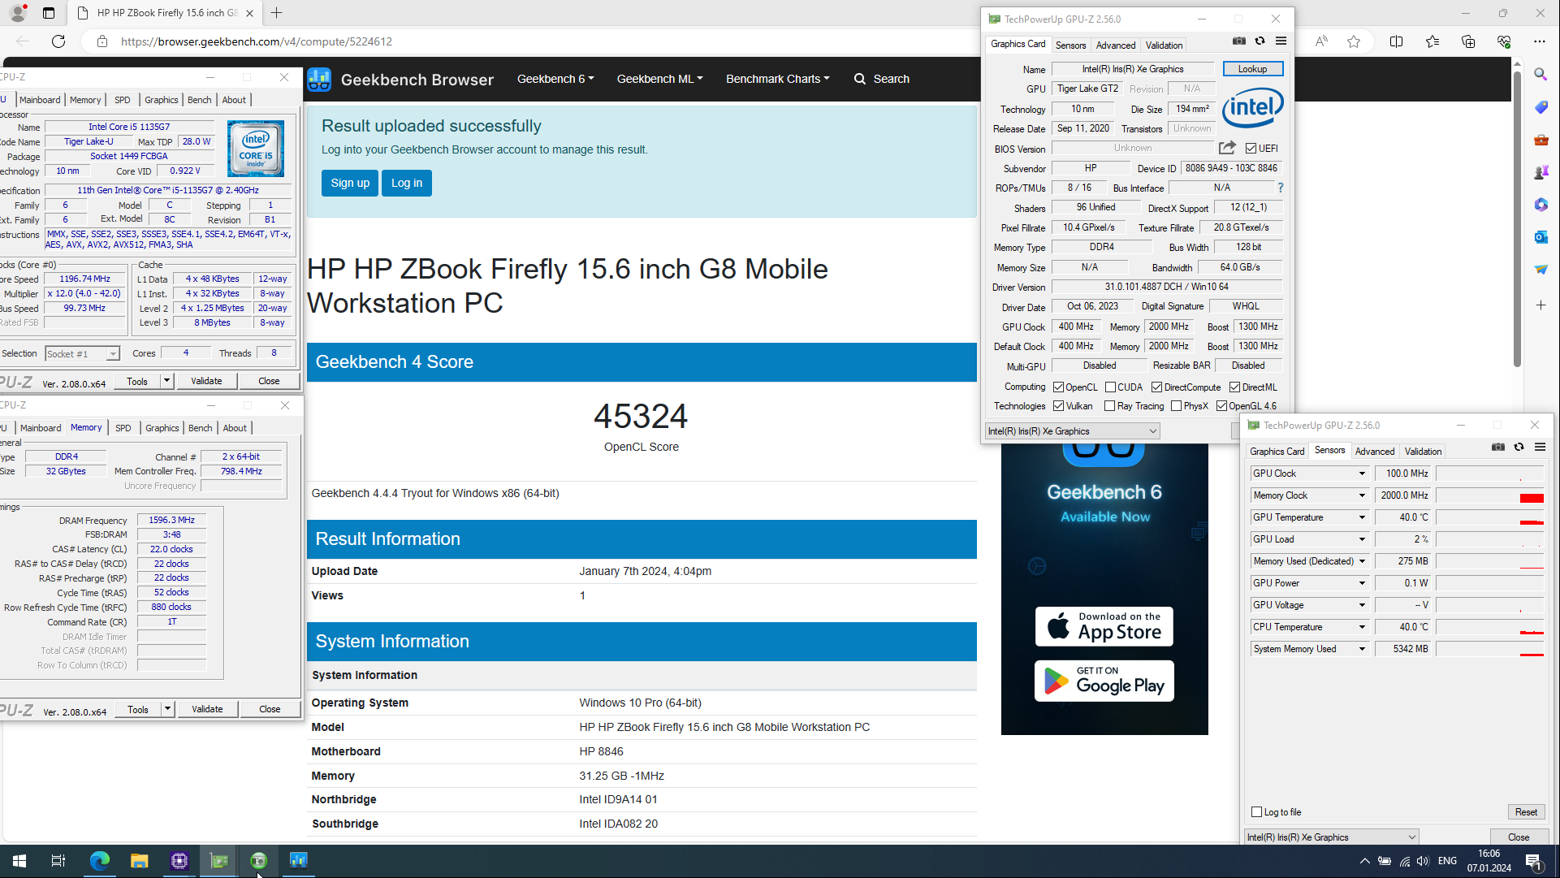Click the BIOS export share icon
Screen dimensions: 1560x878
[x=1227, y=148]
